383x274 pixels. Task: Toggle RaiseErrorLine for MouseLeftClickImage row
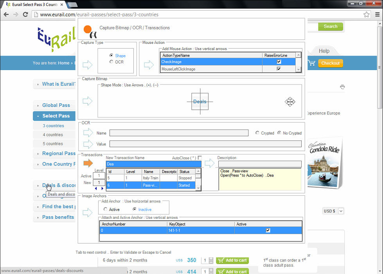click(279, 68)
